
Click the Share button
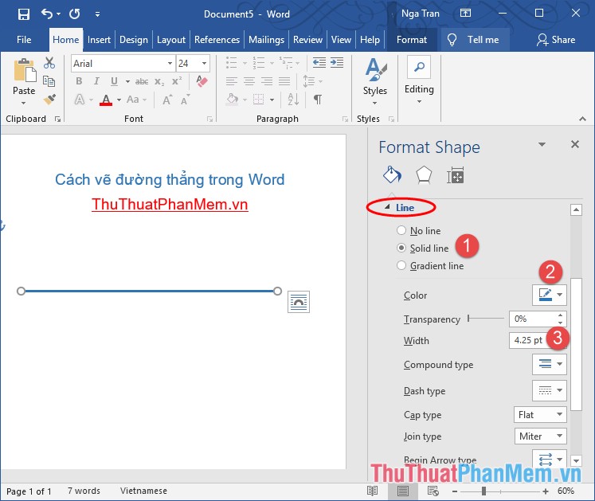(x=556, y=40)
